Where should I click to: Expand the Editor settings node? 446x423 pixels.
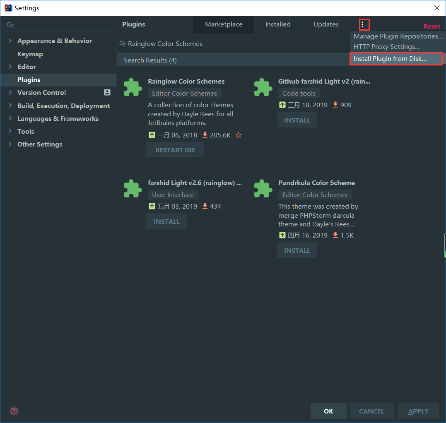pyautogui.click(x=10, y=67)
